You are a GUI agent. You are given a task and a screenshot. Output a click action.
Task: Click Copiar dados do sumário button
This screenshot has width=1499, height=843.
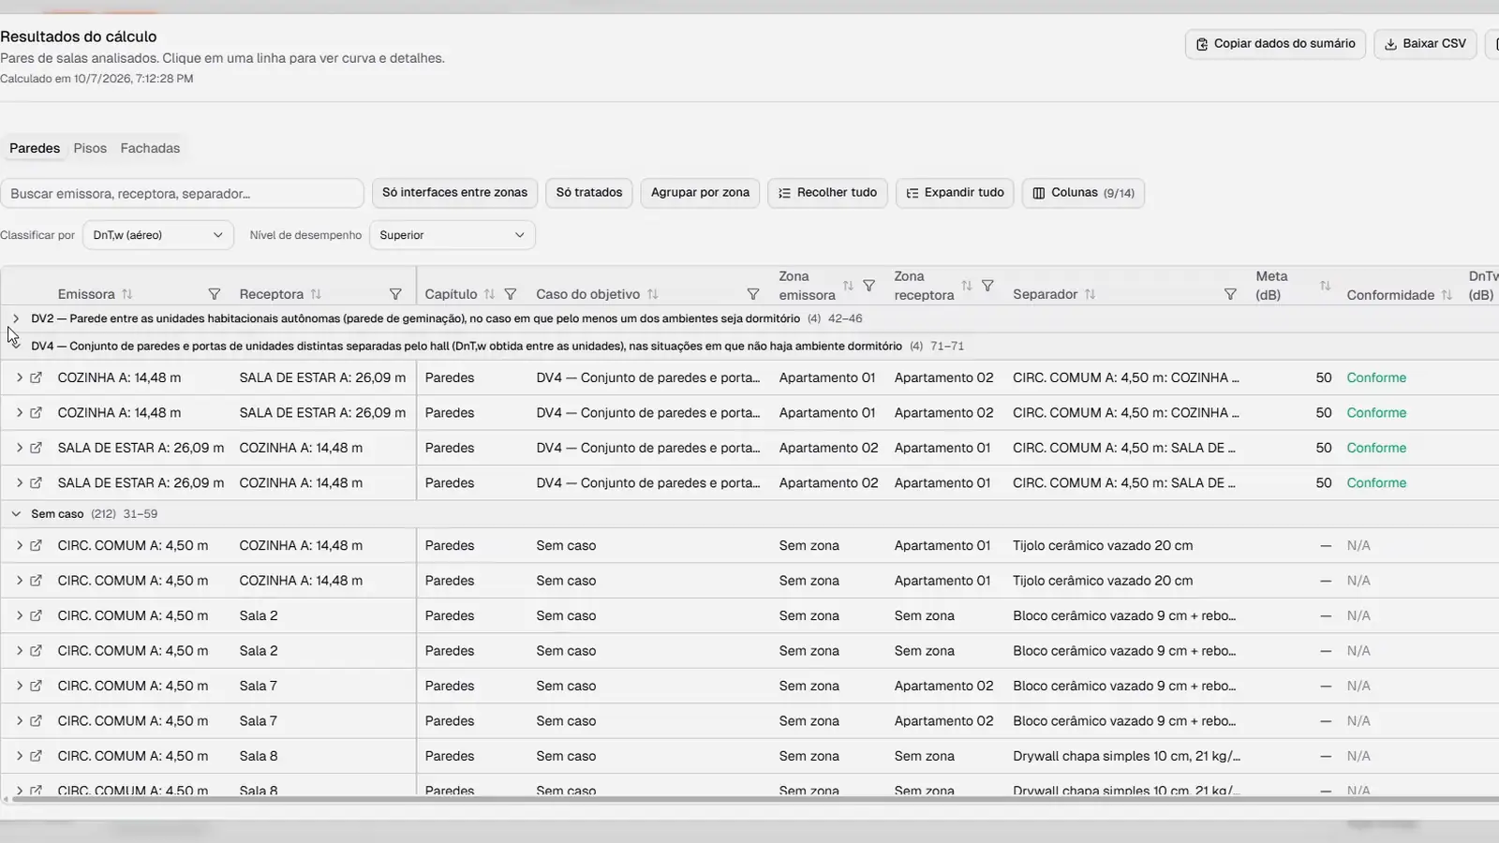(1275, 44)
